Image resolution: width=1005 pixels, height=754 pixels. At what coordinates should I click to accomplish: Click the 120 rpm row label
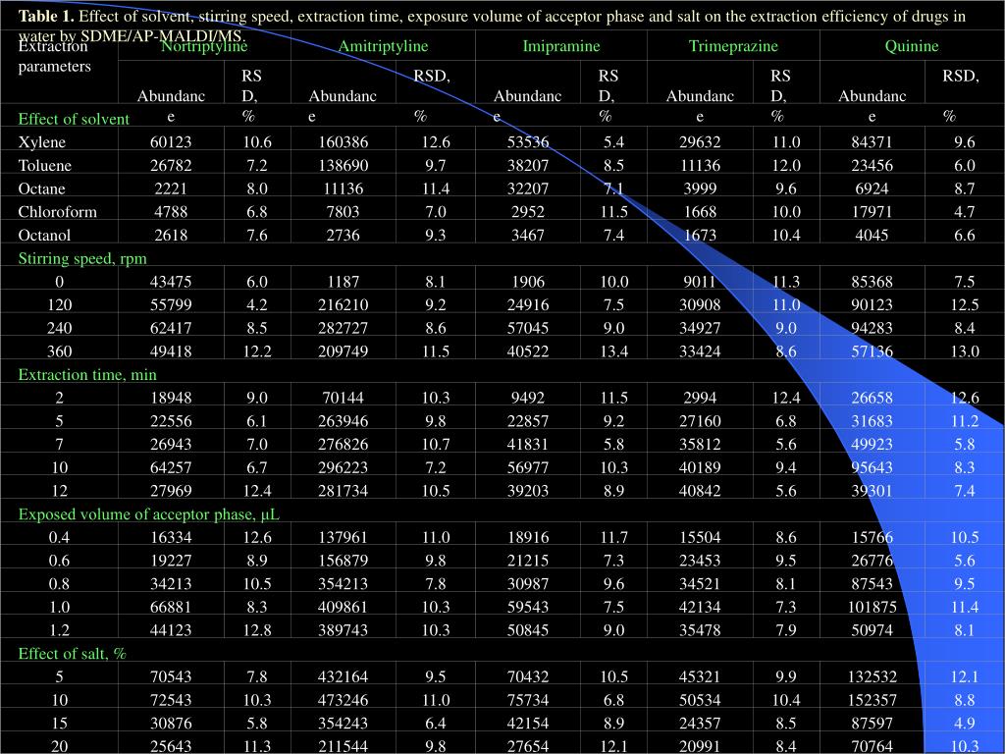coord(59,304)
